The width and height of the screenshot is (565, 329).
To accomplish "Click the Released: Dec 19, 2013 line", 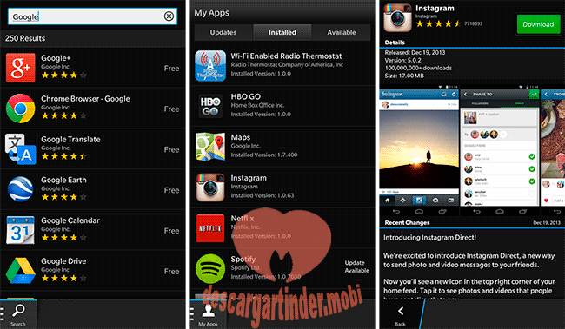I will (x=415, y=53).
